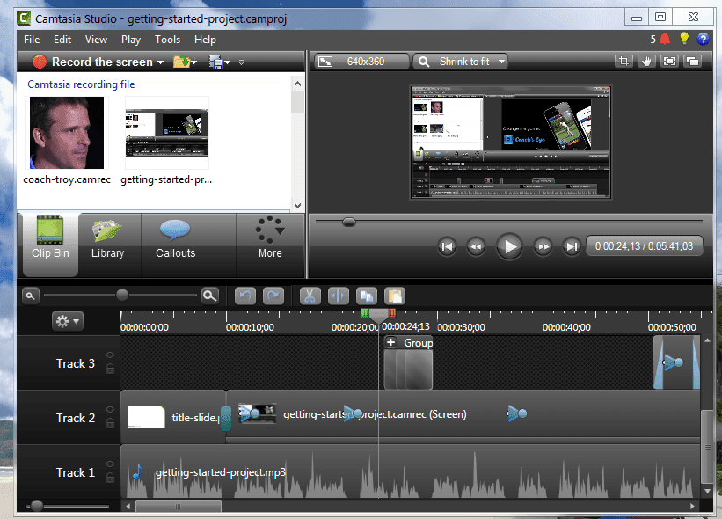Toggle the Track 3 lock icon
The image size is (722, 519).
(110, 369)
